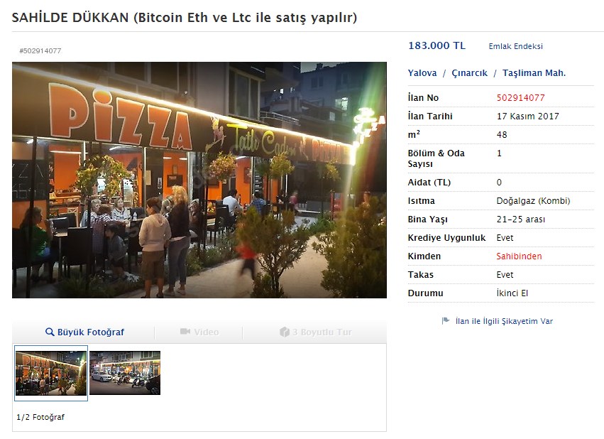The image size is (604, 439).
Task: Click the complaint flag icon
Action: coord(446,320)
